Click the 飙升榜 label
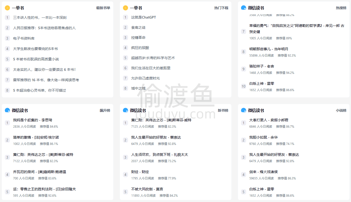The image size is (351, 202). coord(105,110)
